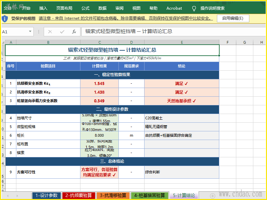Click the value 0.349

99,101
